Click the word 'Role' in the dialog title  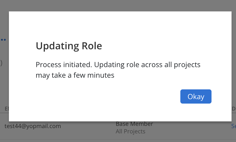point(92,46)
